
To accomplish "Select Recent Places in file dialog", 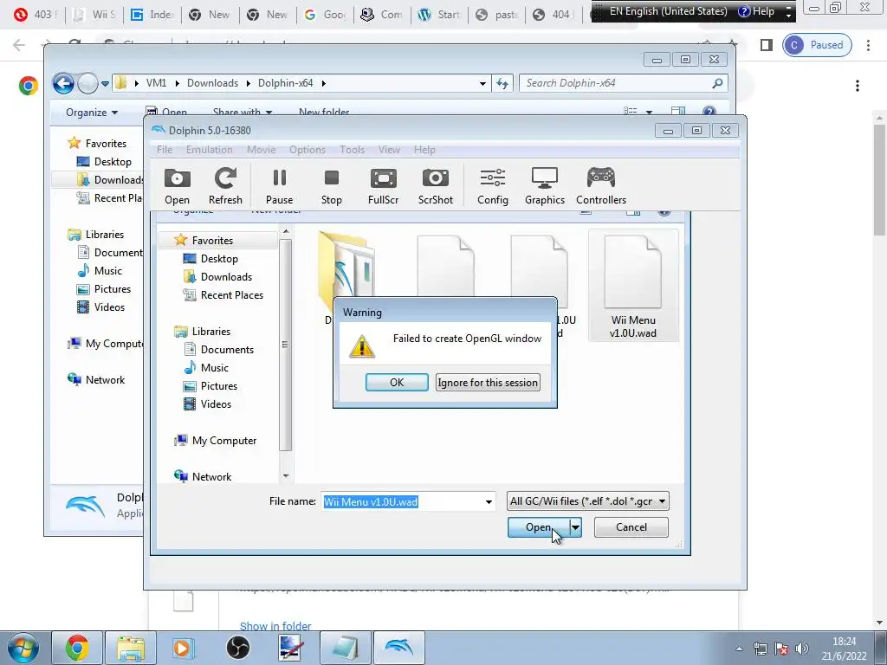I will coord(232,294).
